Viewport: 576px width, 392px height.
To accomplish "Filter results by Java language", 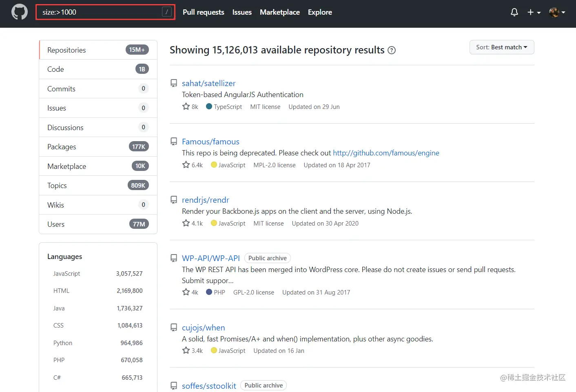I will 98,308.
